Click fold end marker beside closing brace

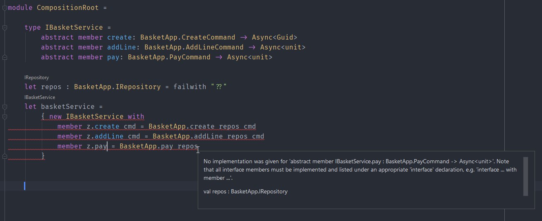tap(4, 156)
